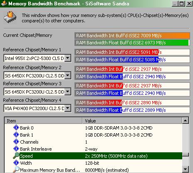Click the flaming memory chip benchmark icon
Image resolution: width=193 pixels, height=173 pixels.
10,17
